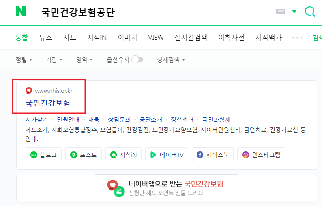
Task: Open the on-screen keyboard icon
Action: tap(280, 12)
